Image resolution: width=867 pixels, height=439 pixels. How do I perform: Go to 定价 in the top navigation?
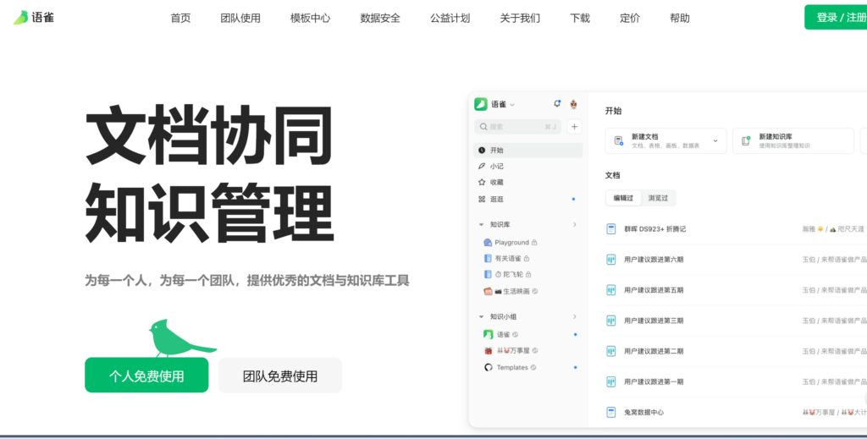(630, 18)
